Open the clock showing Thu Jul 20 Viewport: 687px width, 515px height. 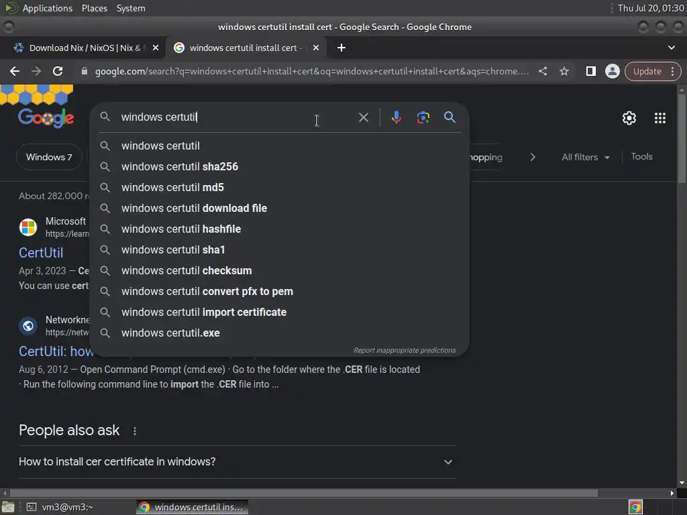point(651,8)
